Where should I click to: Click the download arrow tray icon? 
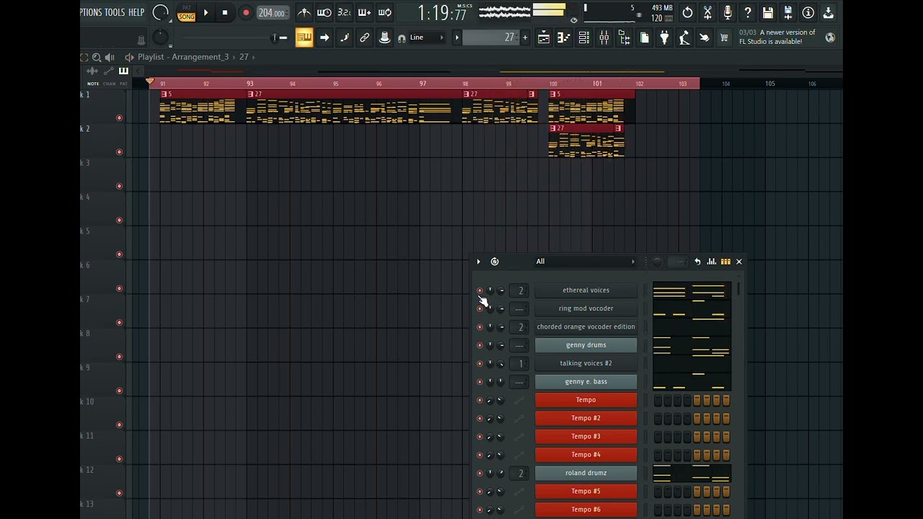pyautogui.click(x=829, y=12)
